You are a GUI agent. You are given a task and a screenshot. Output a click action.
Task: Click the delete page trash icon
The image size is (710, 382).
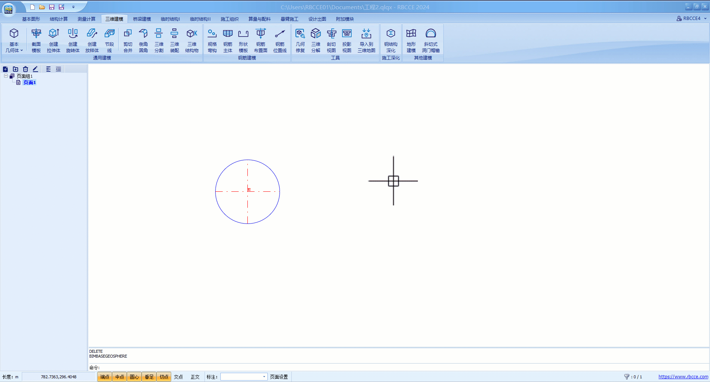pyautogui.click(x=26, y=69)
